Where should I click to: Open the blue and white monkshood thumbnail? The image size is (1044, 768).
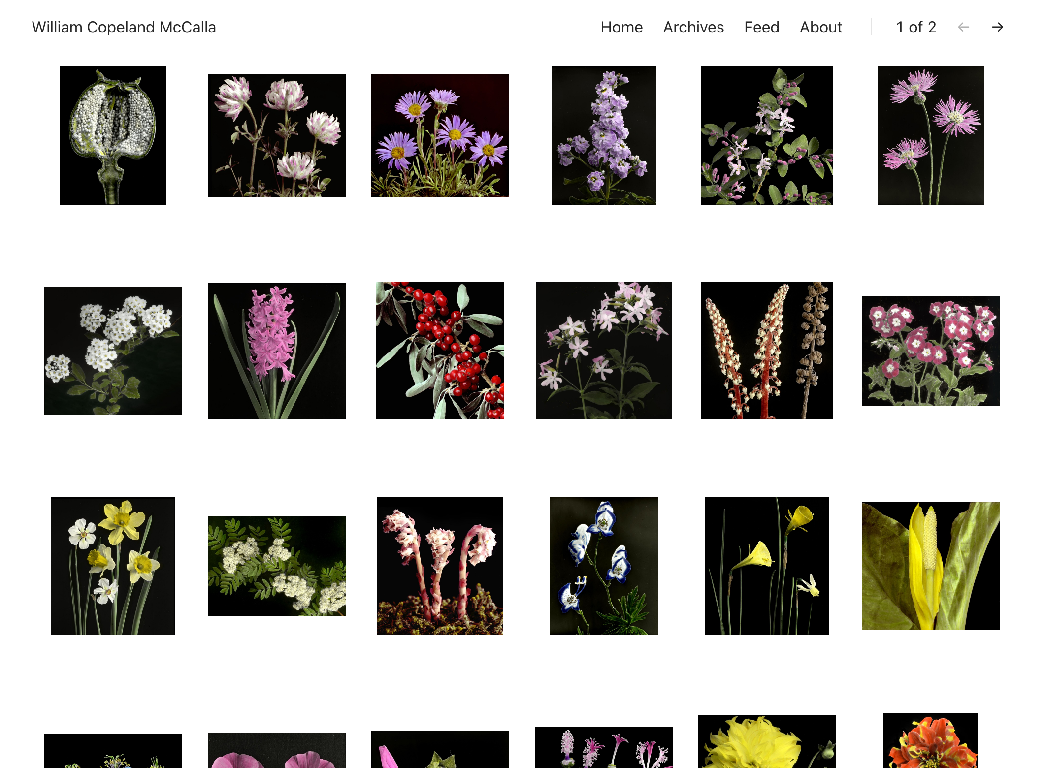coord(604,566)
